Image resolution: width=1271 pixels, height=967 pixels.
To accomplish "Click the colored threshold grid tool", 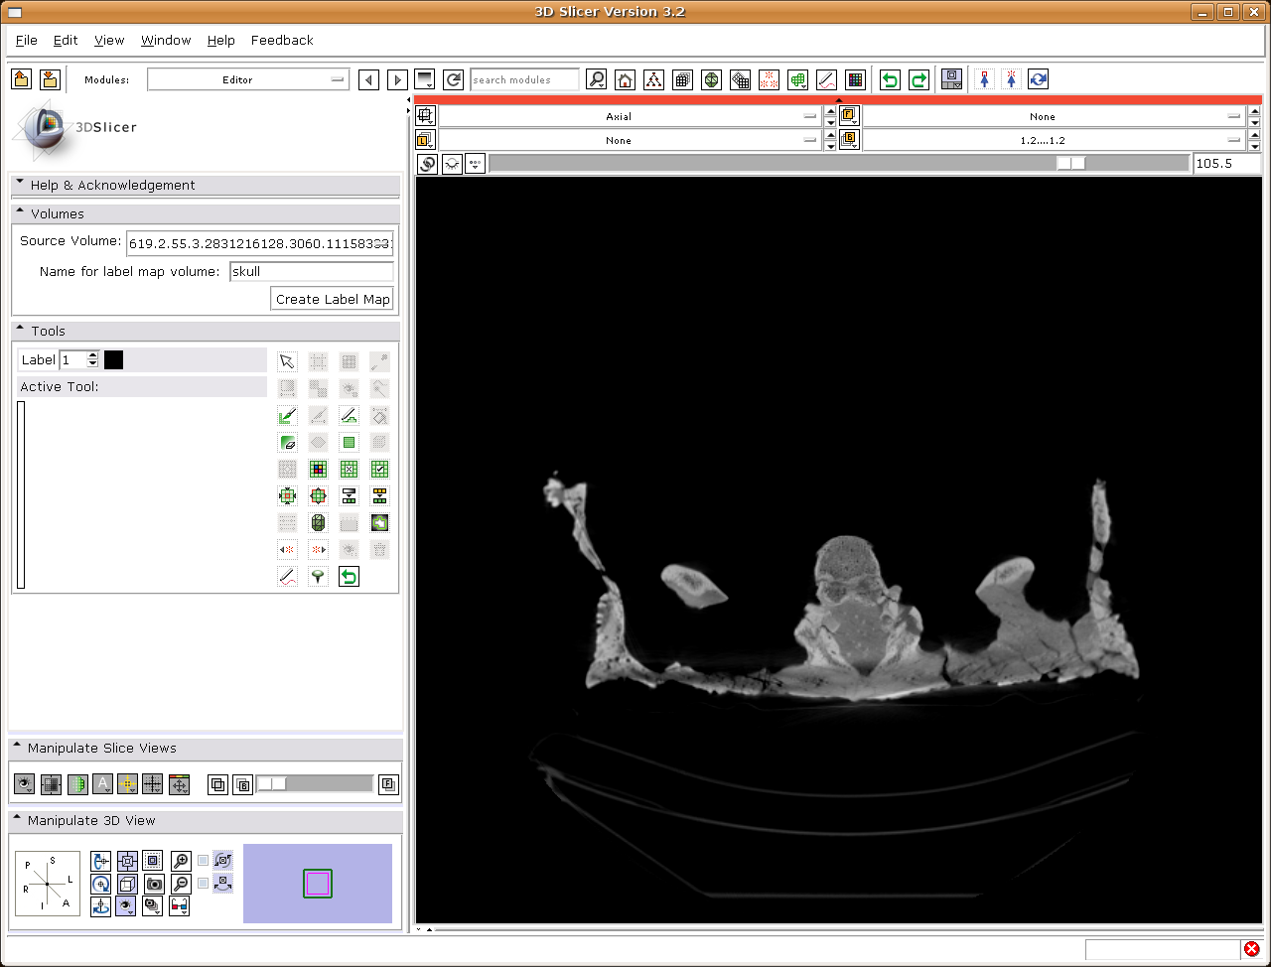I will pyautogui.click(x=318, y=469).
